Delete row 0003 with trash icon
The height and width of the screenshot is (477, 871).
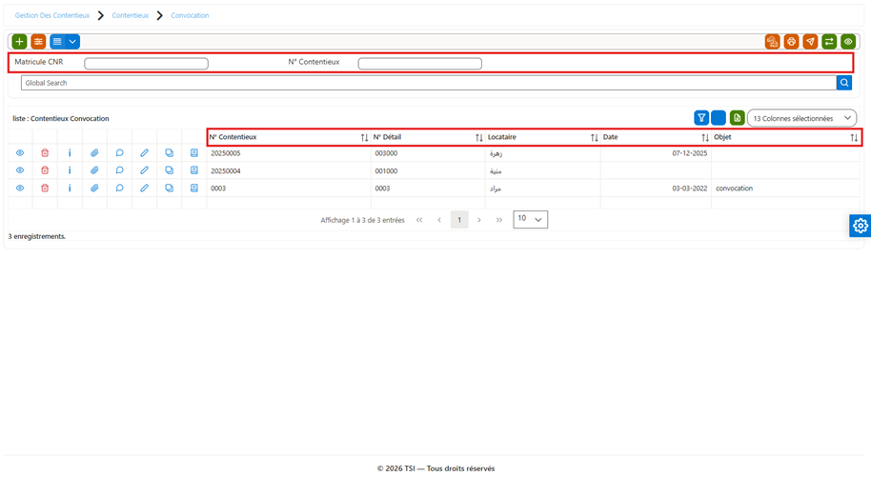coord(45,189)
